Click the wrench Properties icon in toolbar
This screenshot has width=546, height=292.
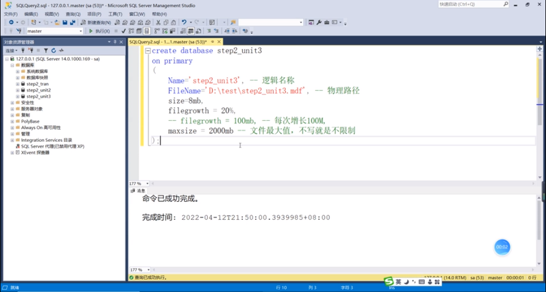tap(319, 22)
